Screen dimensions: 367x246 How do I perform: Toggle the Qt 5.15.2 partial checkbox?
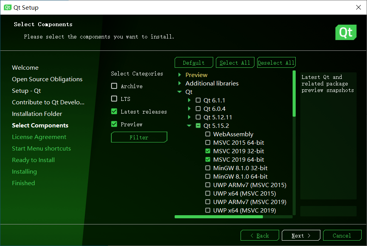click(x=198, y=126)
